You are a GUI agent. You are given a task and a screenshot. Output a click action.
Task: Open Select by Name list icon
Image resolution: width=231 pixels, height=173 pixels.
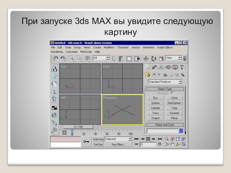coord(121,59)
